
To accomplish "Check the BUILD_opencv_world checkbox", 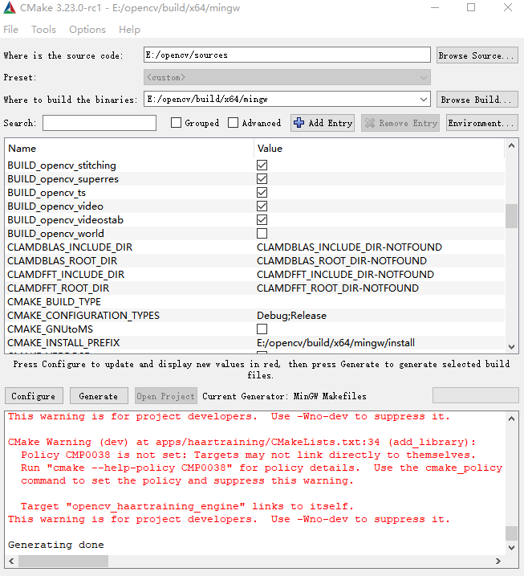I will pyautogui.click(x=262, y=233).
